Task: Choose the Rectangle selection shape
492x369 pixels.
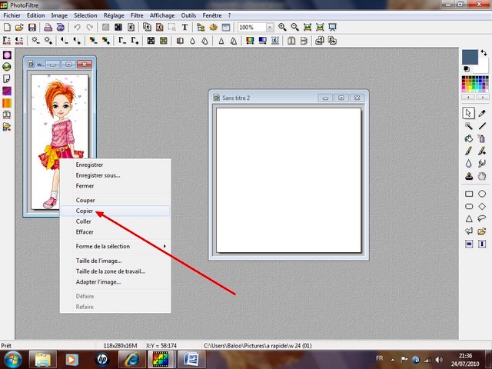Action: [x=469, y=194]
